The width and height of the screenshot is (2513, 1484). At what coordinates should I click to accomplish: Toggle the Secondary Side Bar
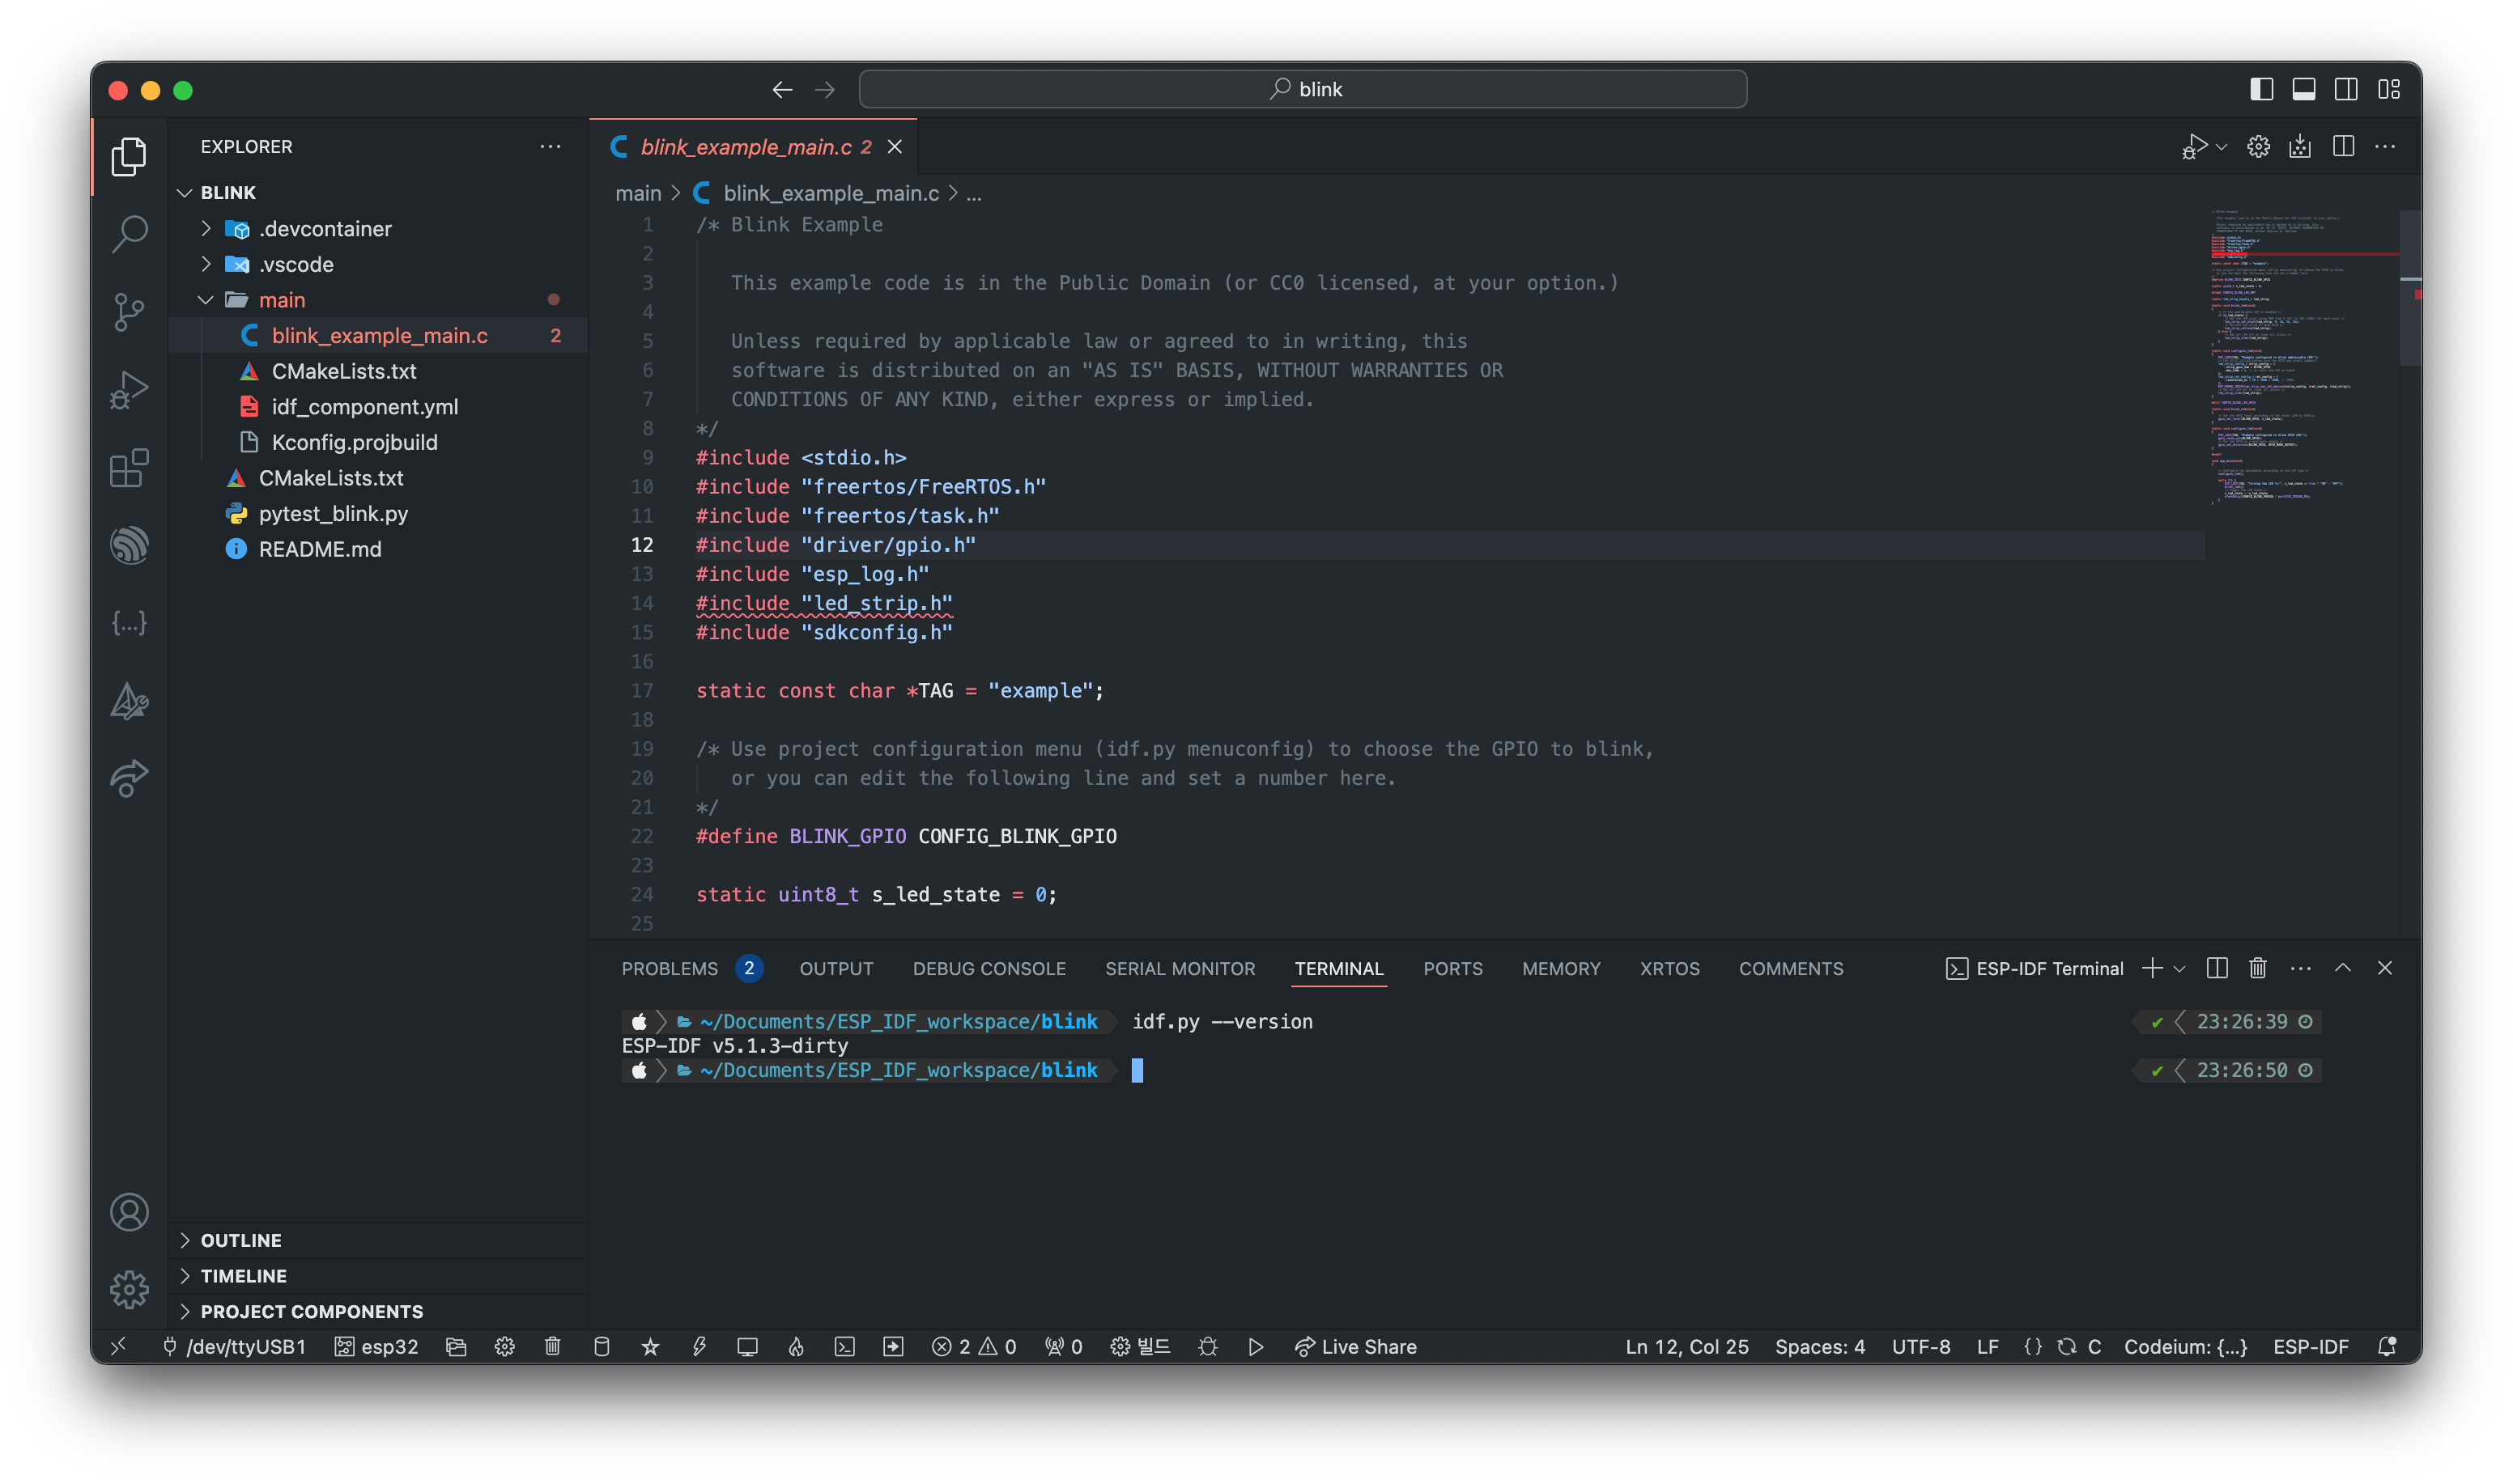pyautogui.click(x=2346, y=89)
